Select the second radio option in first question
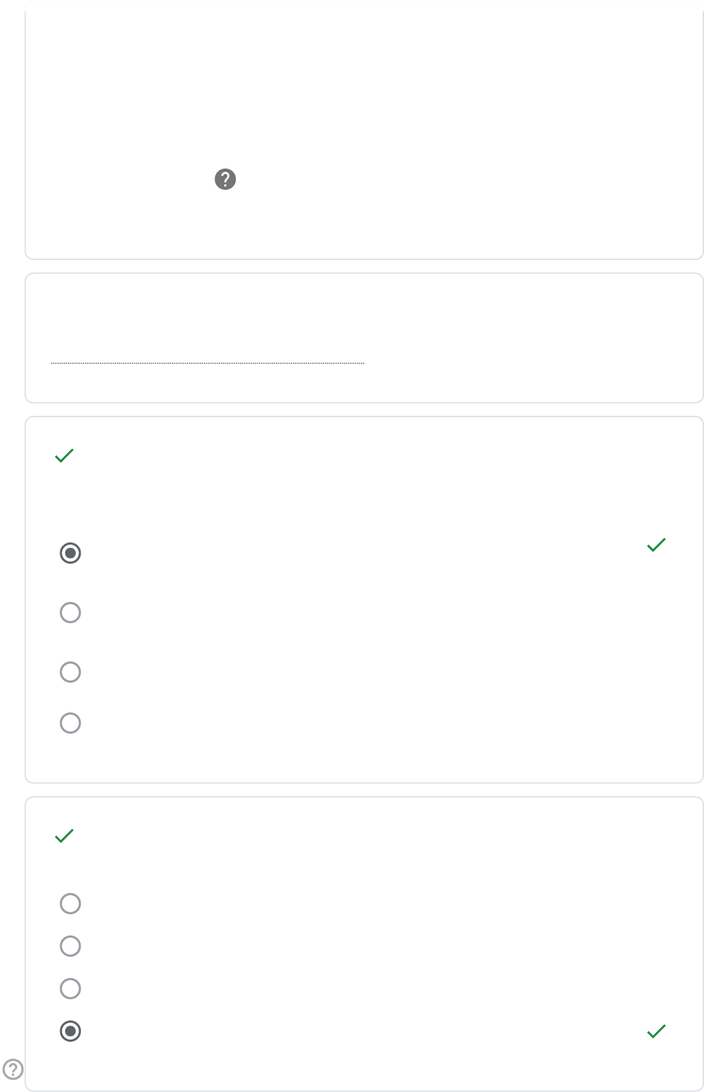The height and width of the screenshot is (1092, 704). (x=70, y=613)
